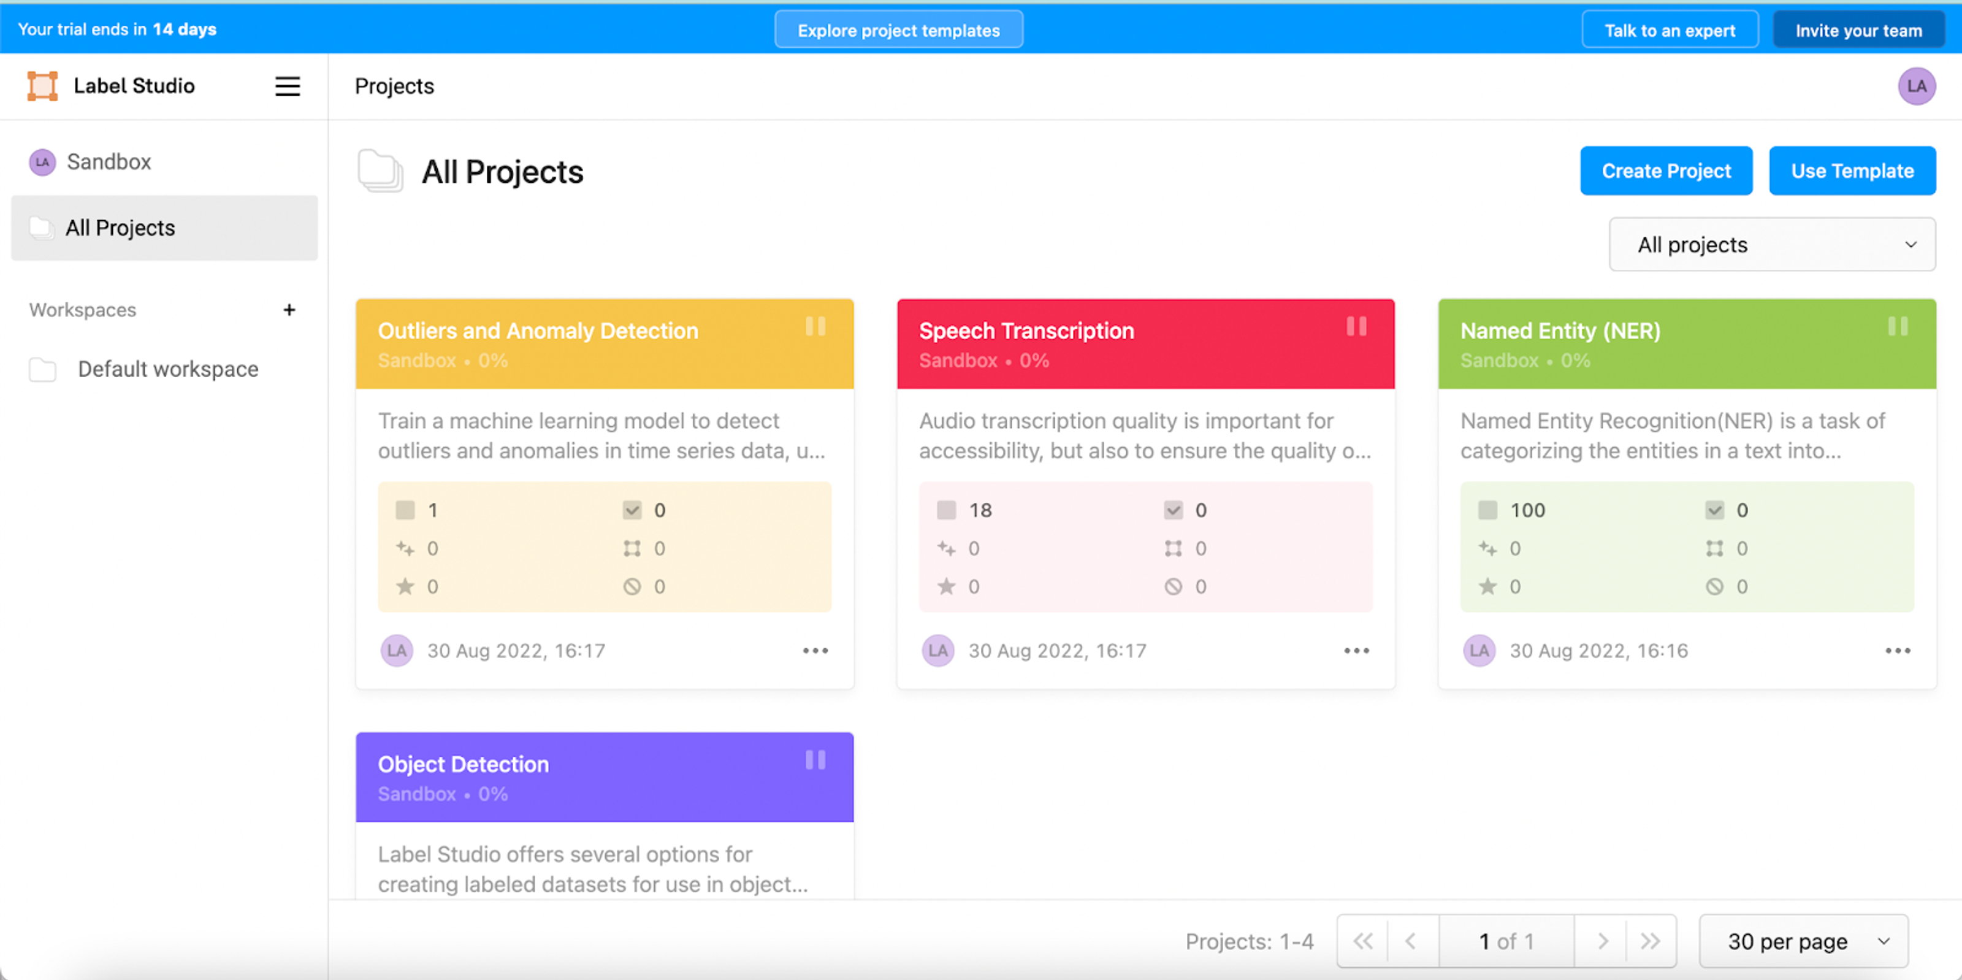Go to the previous page arrow

pyautogui.click(x=1411, y=942)
